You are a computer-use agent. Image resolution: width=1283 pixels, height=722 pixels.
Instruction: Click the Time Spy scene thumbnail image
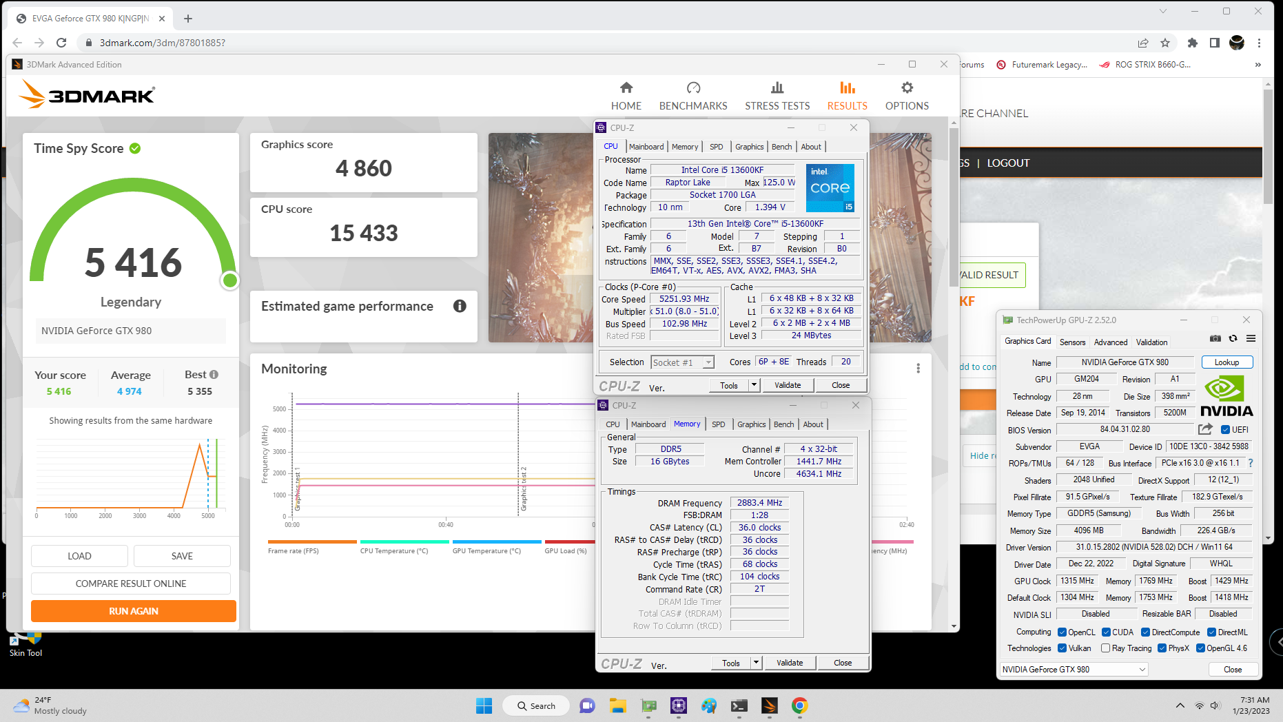coord(541,238)
